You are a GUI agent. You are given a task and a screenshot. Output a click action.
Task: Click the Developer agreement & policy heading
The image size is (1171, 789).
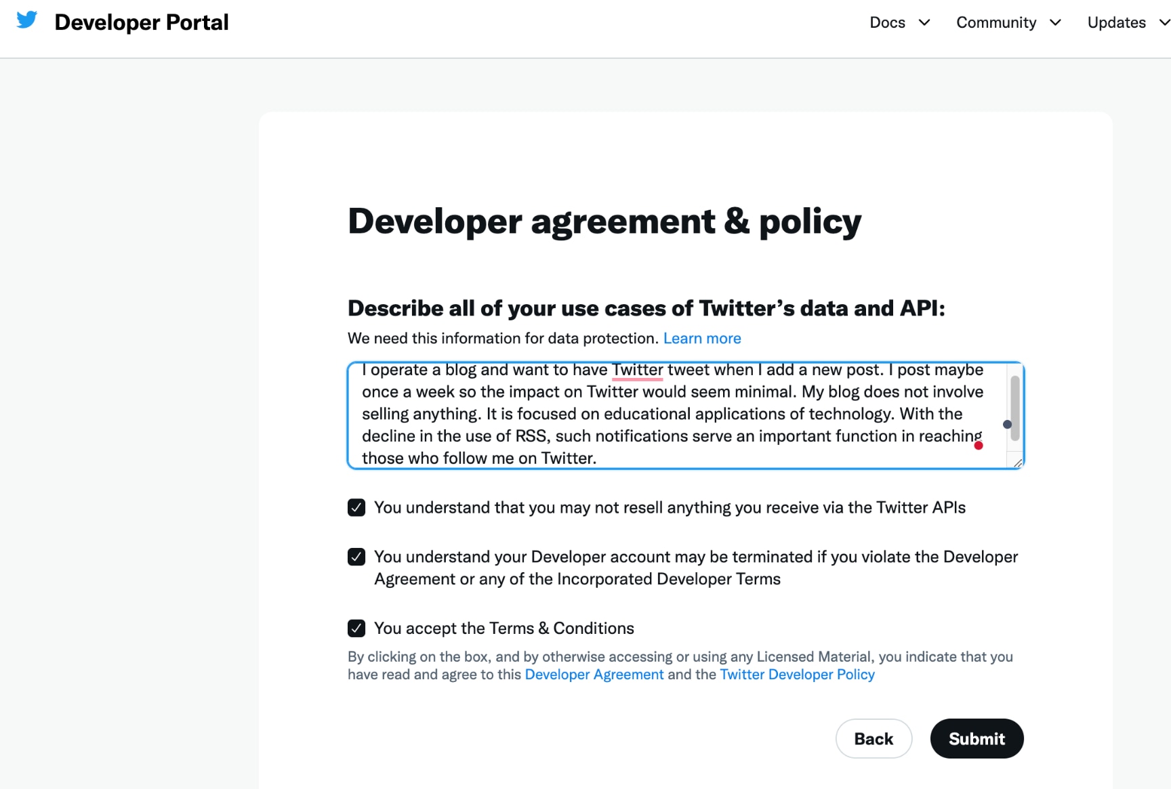tap(604, 221)
